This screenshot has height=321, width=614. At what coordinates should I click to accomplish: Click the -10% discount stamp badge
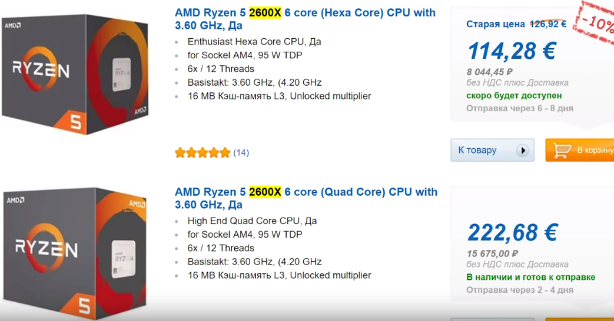pos(598,24)
